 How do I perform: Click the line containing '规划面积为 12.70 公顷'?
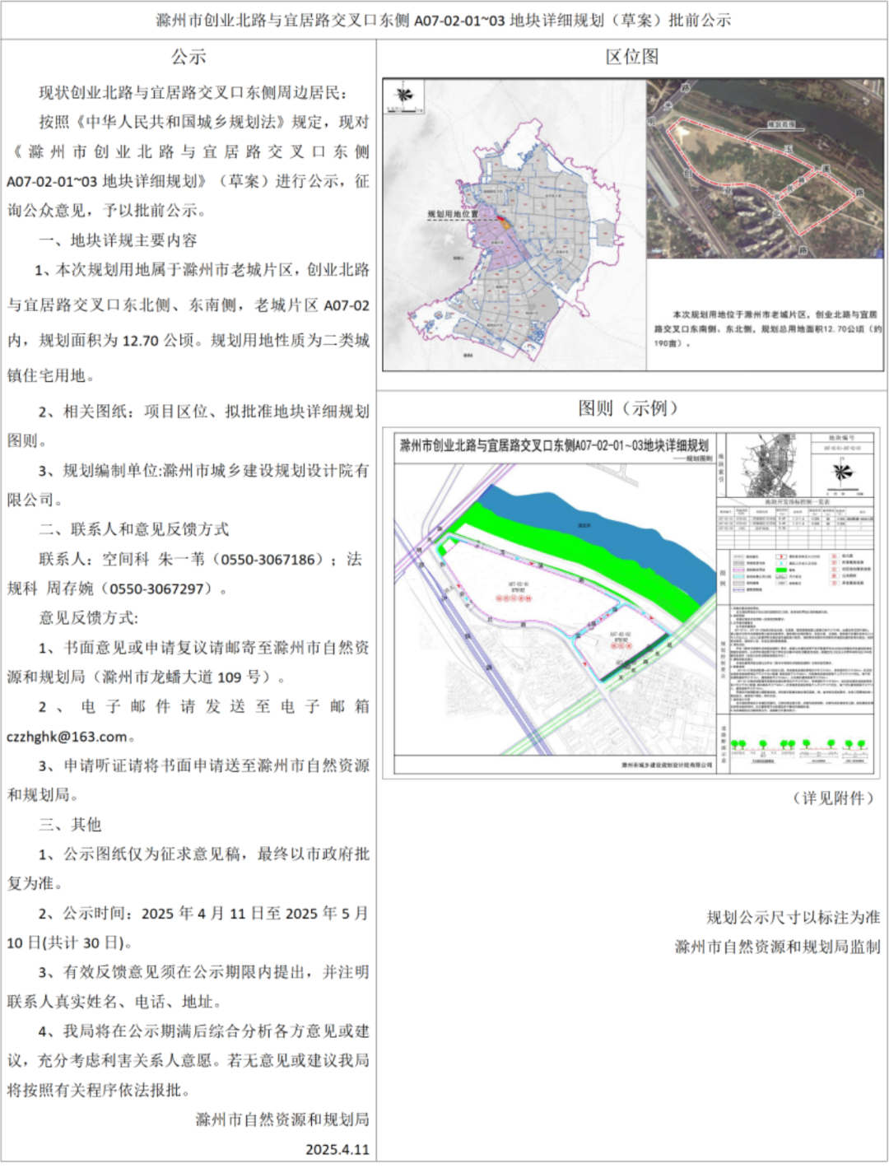[x=189, y=341]
